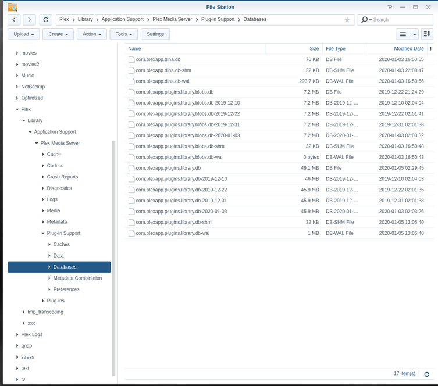Viewport: 438px width, 386px height.
Task: Select Plex Media Server in breadcrumb
Action: pos(172,19)
